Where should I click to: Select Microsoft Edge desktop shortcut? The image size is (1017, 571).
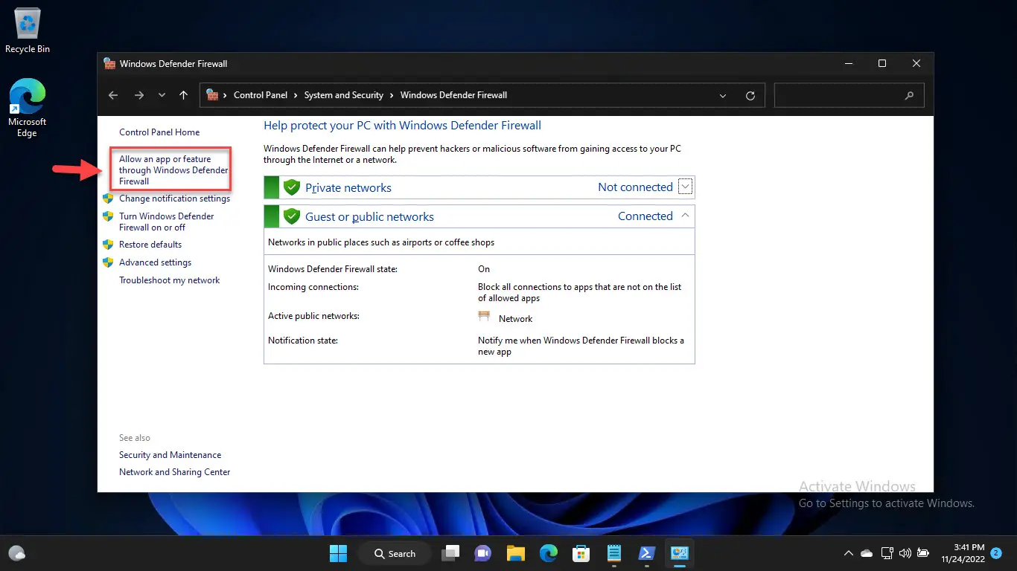(28, 109)
